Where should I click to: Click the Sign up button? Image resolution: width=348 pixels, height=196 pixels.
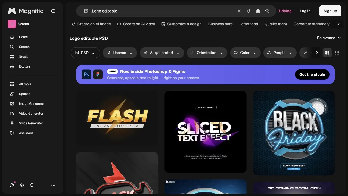tap(330, 11)
